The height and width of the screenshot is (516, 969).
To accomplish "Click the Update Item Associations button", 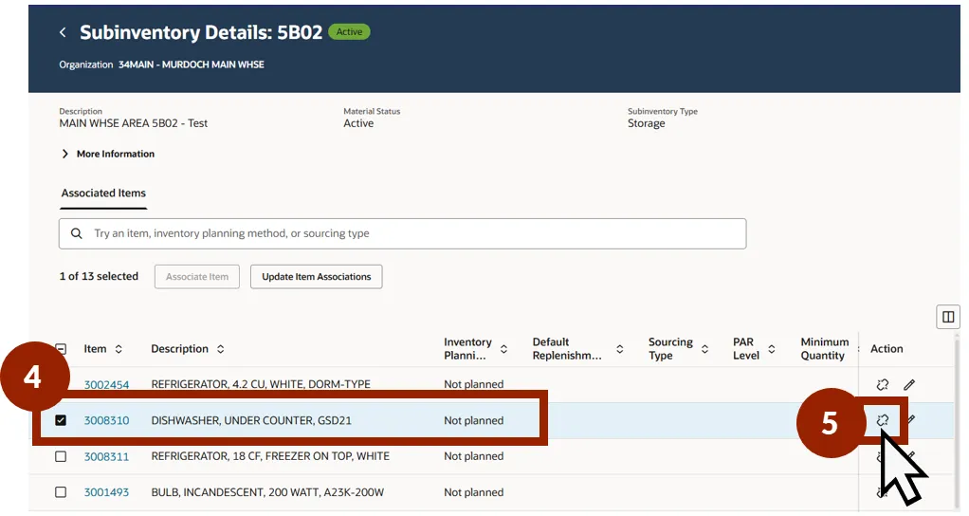I will click(316, 277).
